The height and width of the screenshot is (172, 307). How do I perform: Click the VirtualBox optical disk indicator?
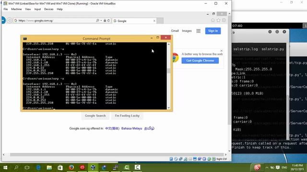[x=176, y=159]
